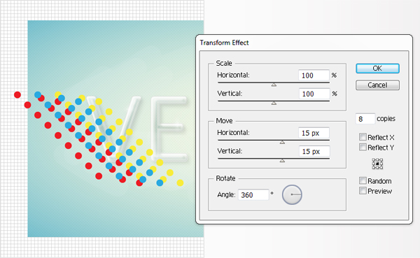Click the Move Vertical slider handle
Image resolution: width=420 pixels, height=258 pixels.
point(282,161)
